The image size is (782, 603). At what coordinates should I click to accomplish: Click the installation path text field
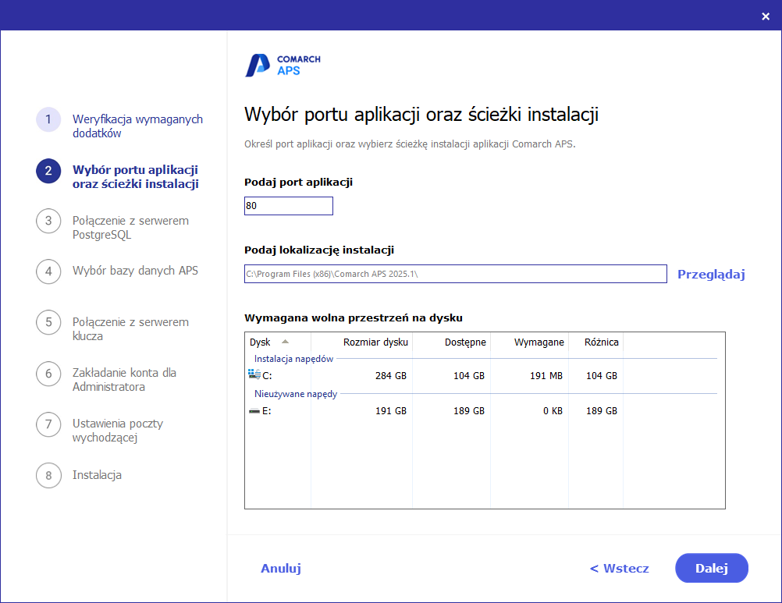455,274
